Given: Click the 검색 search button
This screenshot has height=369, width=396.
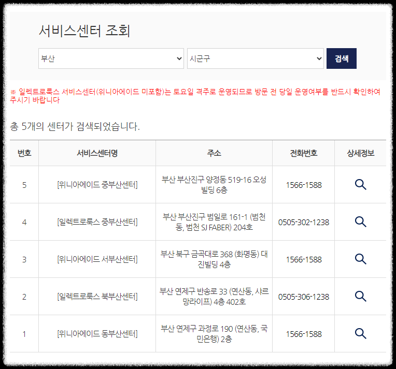Looking at the screenshot, I should click(342, 58).
